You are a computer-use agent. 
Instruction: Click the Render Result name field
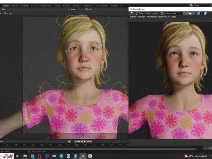pyautogui.click(x=174, y=13)
